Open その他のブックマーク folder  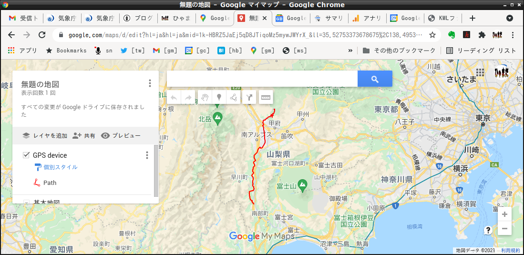(x=399, y=51)
